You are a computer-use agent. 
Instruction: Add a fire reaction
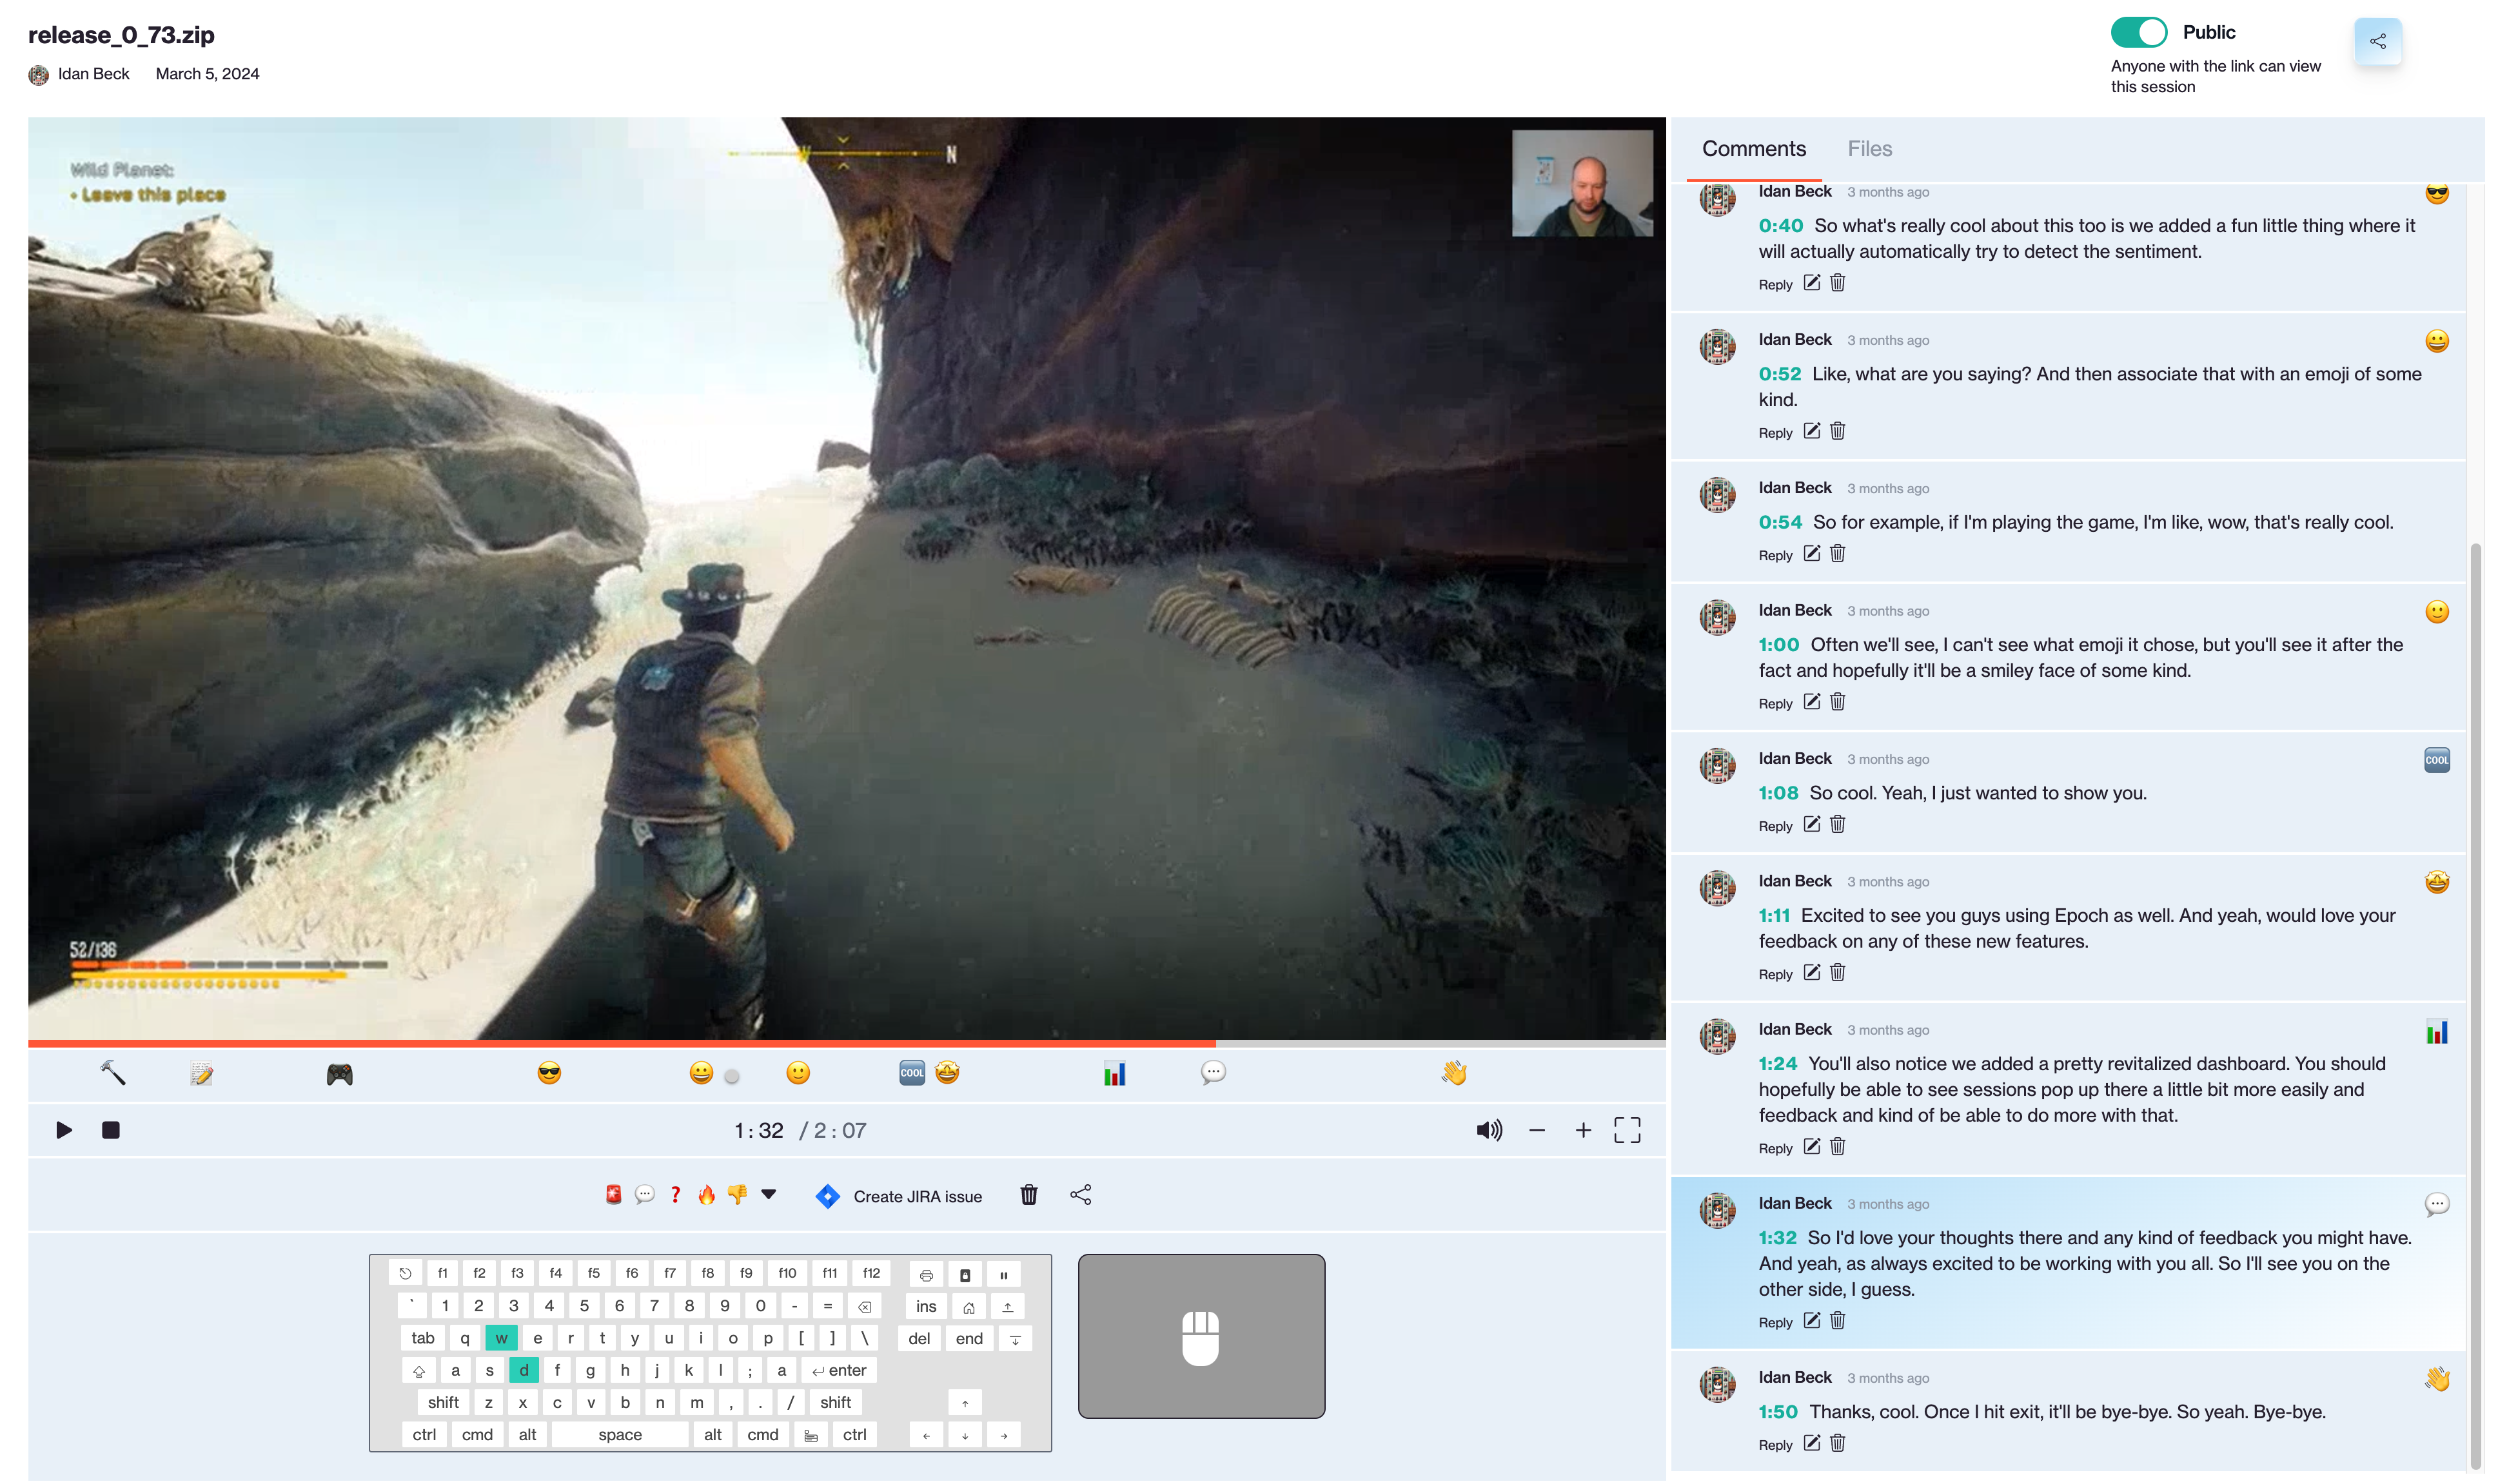[706, 1194]
